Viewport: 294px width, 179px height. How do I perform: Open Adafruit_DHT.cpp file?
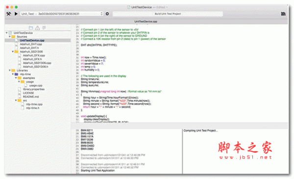pos(31,44)
